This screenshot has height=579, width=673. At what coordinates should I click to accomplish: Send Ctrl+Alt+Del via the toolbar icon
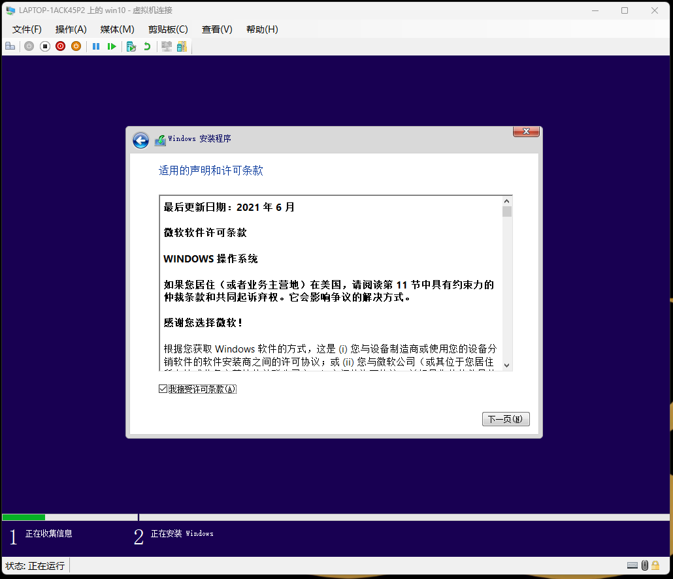tap(10, 46)
